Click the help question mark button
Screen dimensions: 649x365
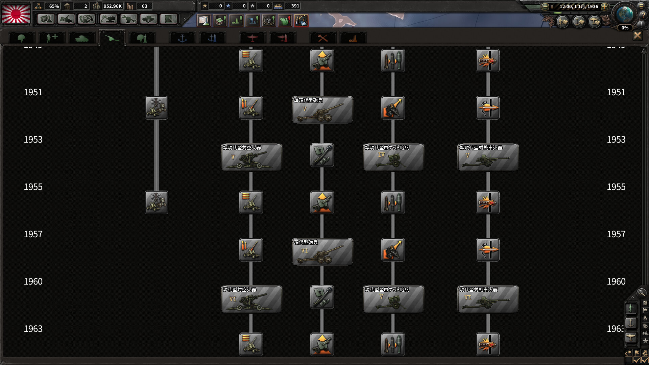pyautogui.click(x=643, y=15)
